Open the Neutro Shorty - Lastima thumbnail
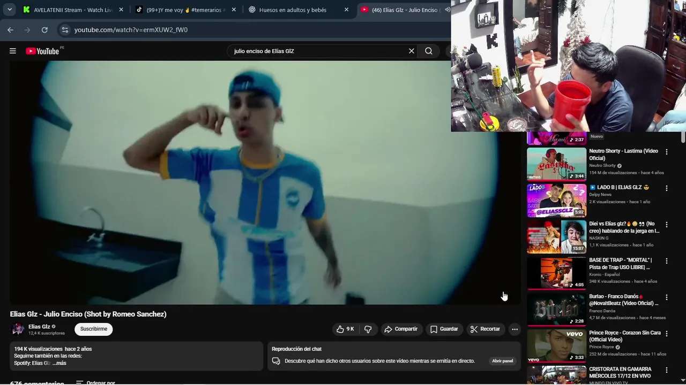Image resolution: width=686 pixels, height=385 pixels. pyautogui.click(x=556, y=164)
